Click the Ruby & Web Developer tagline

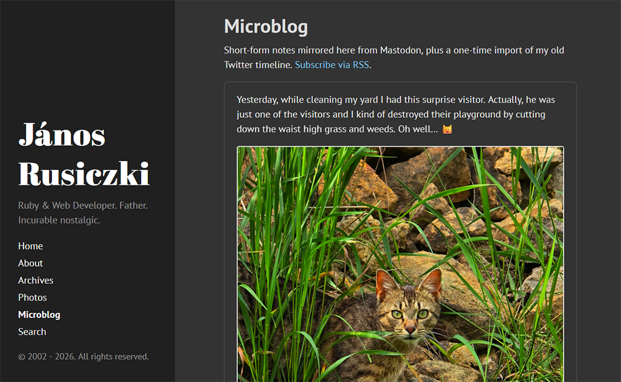click(x=83, y=206)
